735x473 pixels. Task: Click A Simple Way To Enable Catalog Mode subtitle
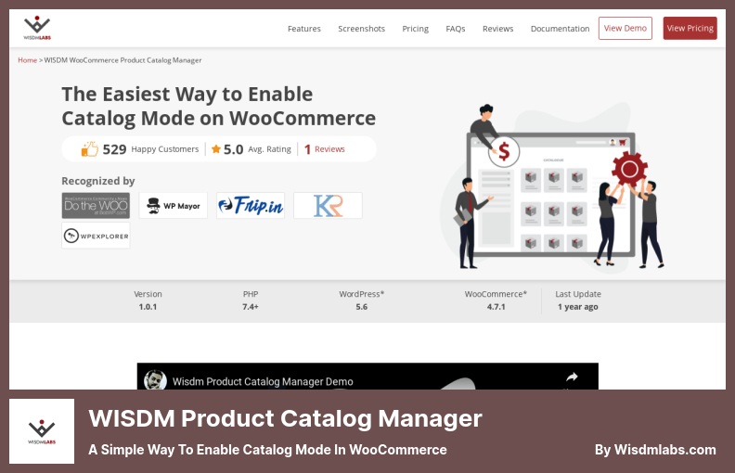pos(267,450)
